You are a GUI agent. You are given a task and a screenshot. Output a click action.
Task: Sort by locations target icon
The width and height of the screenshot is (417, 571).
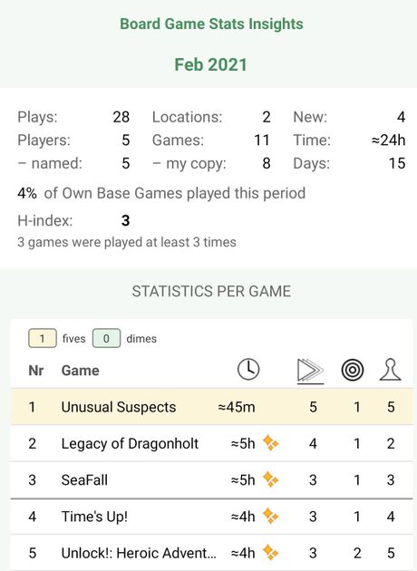coord(352,370)
